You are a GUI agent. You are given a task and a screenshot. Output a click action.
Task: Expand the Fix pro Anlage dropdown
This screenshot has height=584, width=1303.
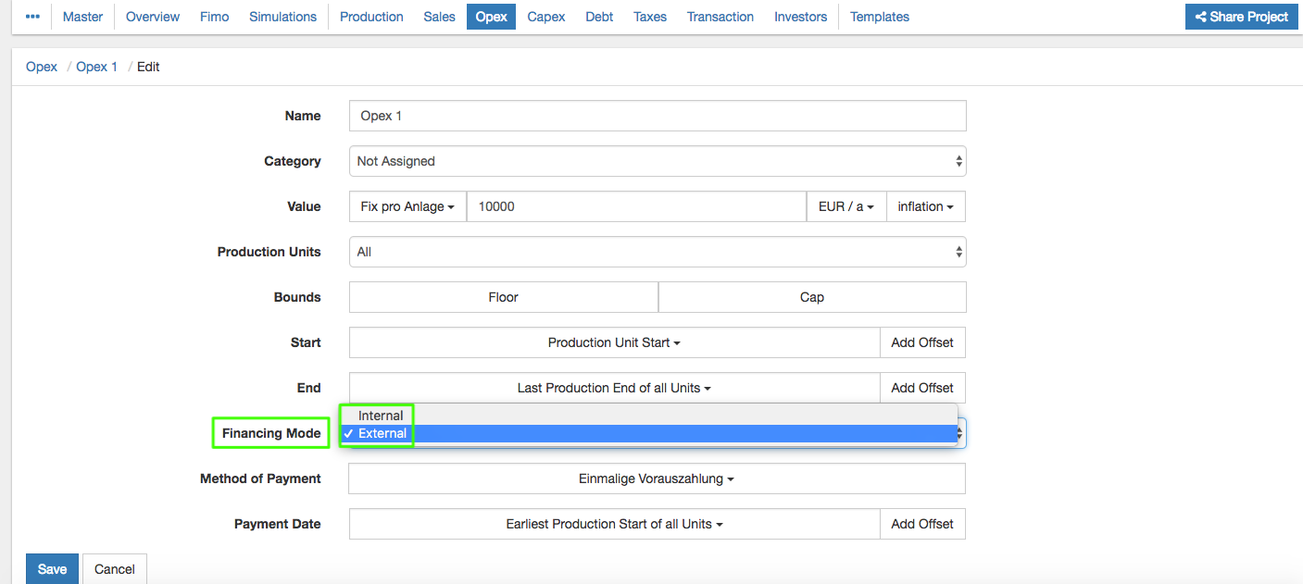click(407, 206)
